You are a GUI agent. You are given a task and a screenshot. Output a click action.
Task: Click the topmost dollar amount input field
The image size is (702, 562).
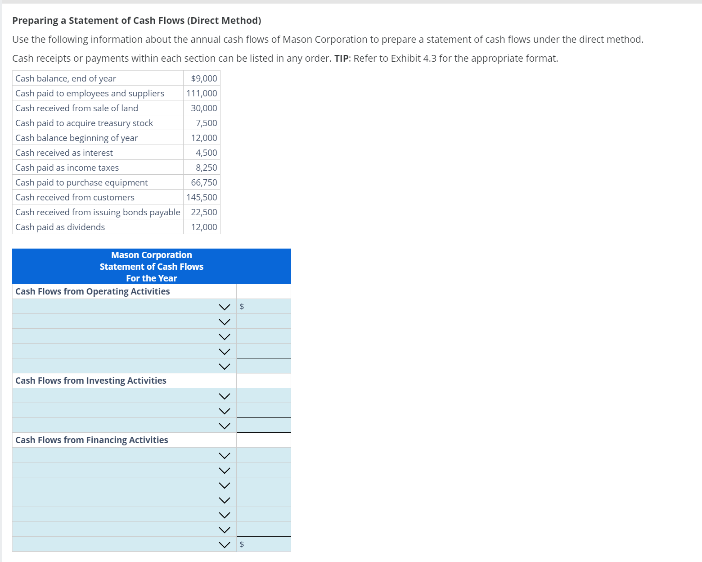click(x=264, y=306)
